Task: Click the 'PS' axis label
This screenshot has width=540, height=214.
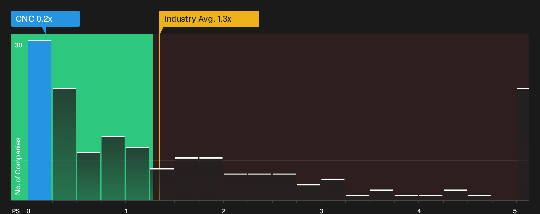Action: pyautogui.click(x=16, y=211)
